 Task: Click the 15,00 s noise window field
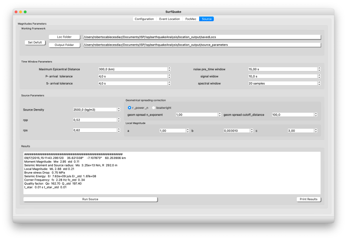283,69
